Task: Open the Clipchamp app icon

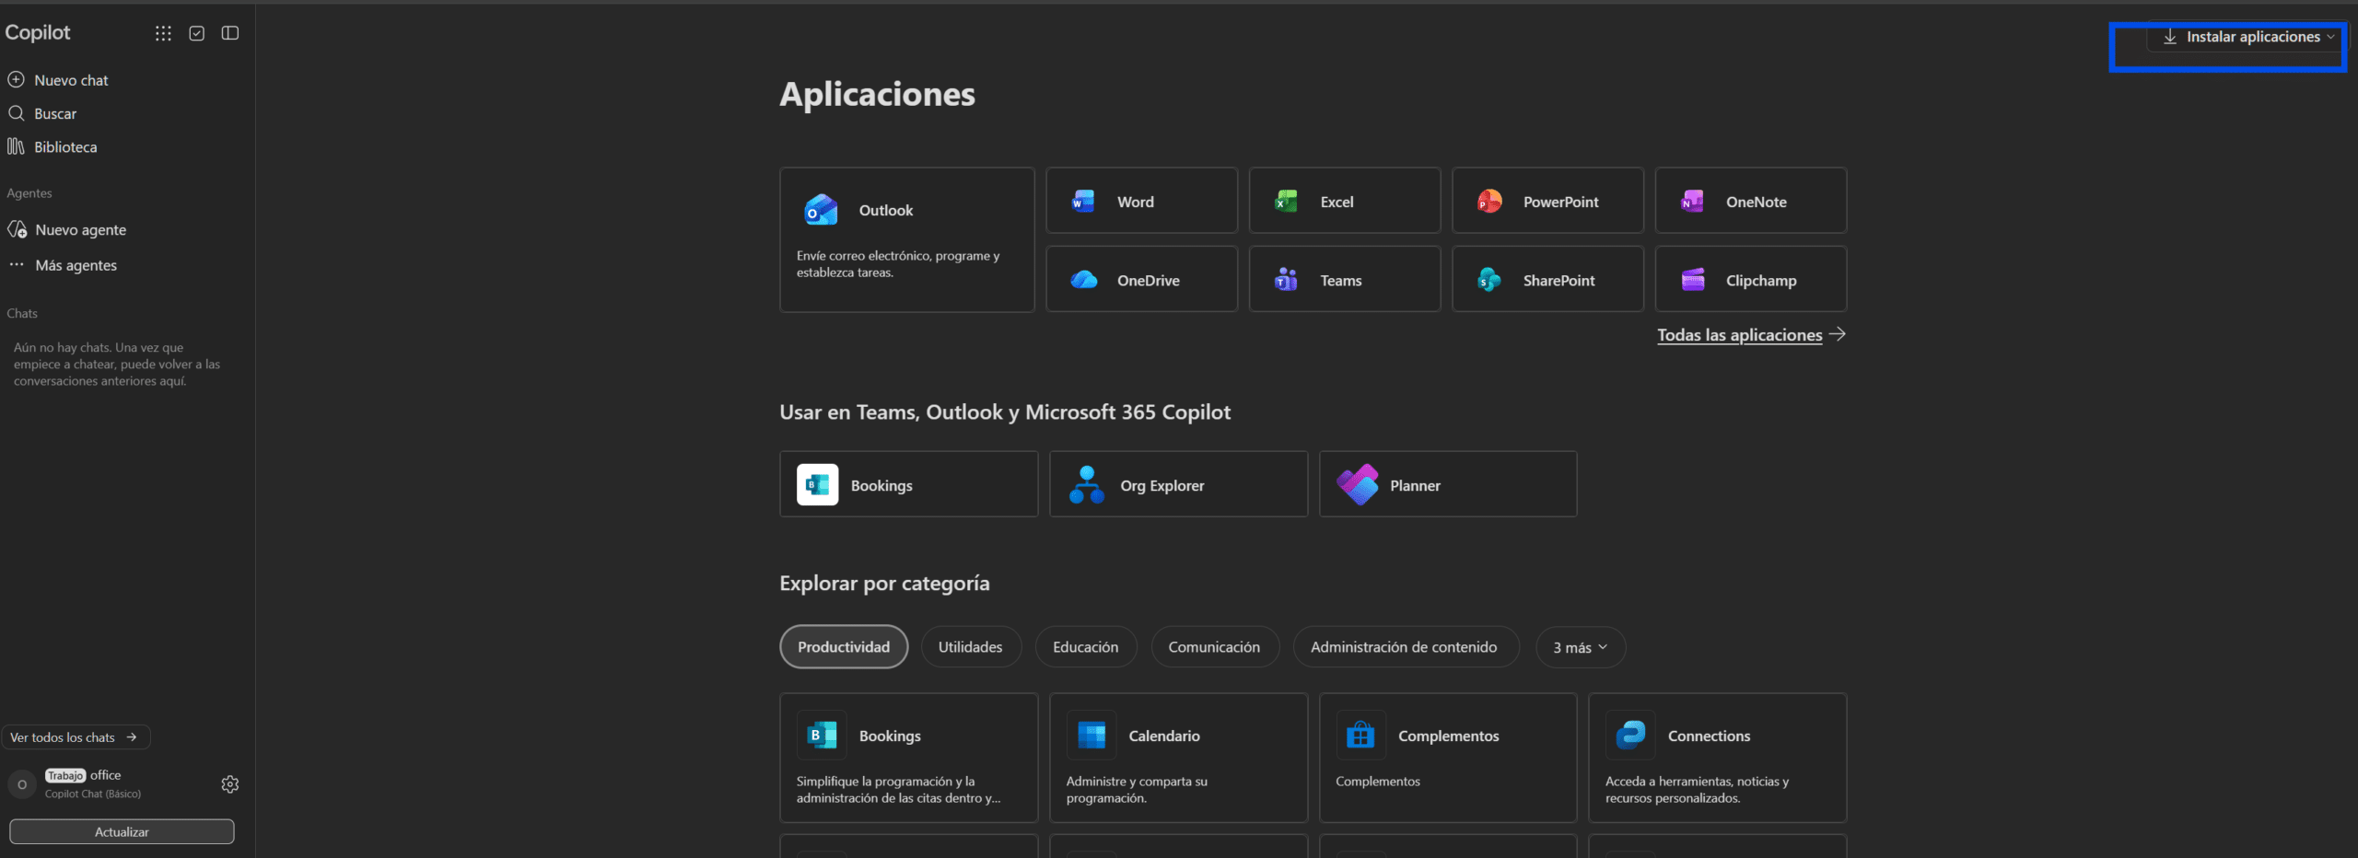Action: pos(1692,280)
